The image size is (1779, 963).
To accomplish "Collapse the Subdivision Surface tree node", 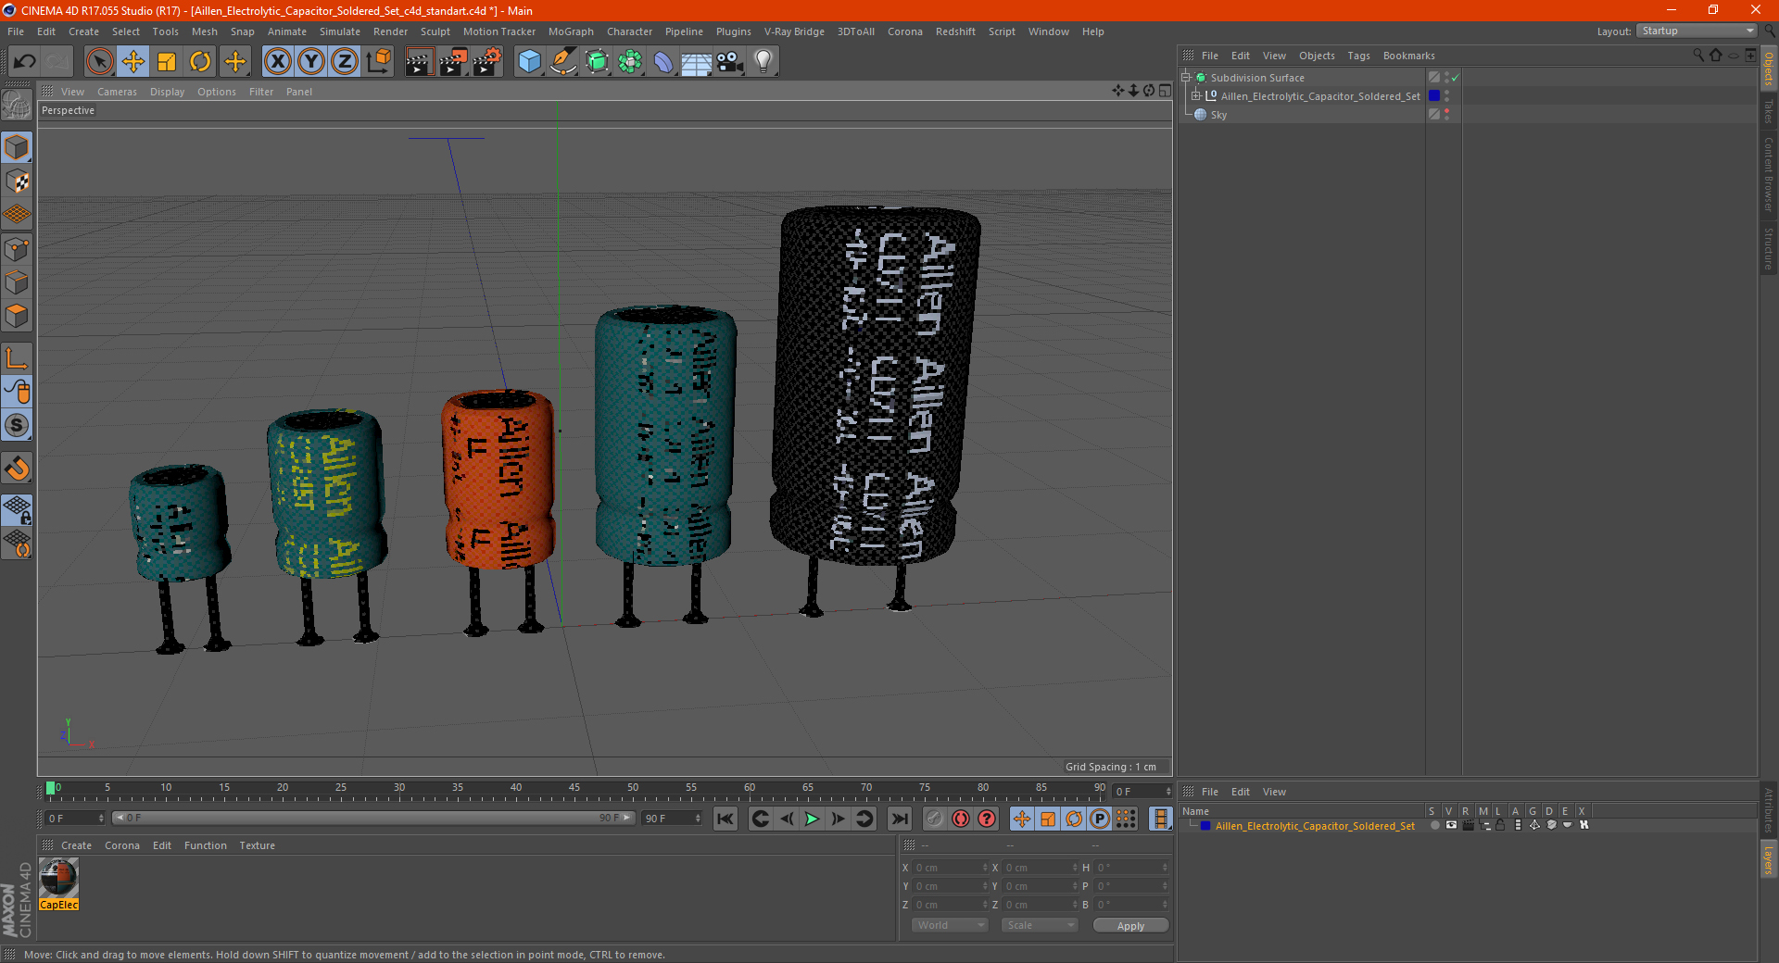I will (1186, 78).
